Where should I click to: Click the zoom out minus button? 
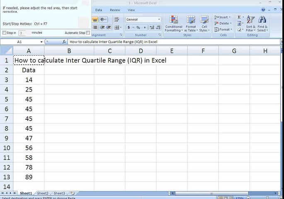pos(248,198)
